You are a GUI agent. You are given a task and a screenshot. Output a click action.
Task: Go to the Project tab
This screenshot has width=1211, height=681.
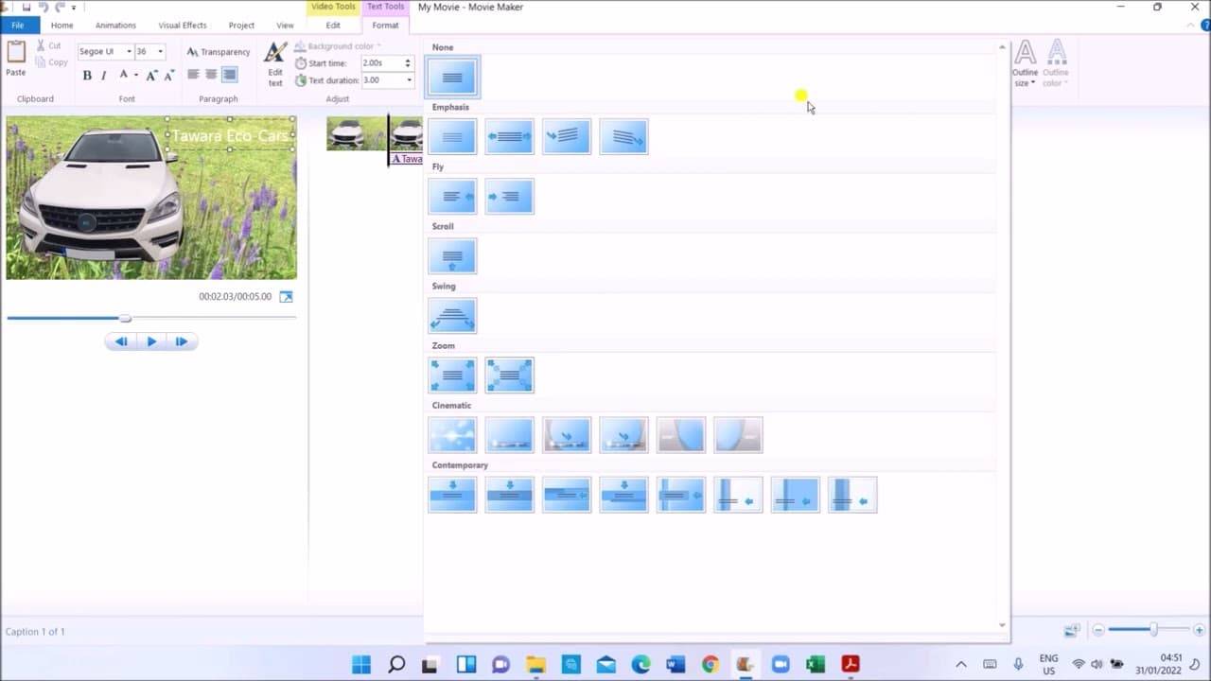[241, 26]
